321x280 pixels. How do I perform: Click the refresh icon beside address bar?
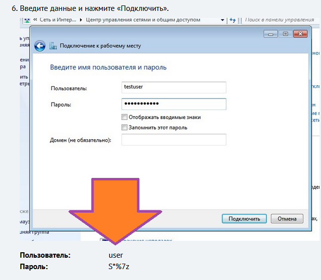tap(233, 20)
